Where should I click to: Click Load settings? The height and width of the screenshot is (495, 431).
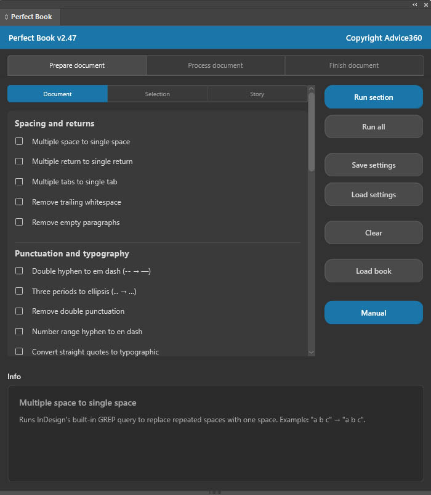(374, 194)
